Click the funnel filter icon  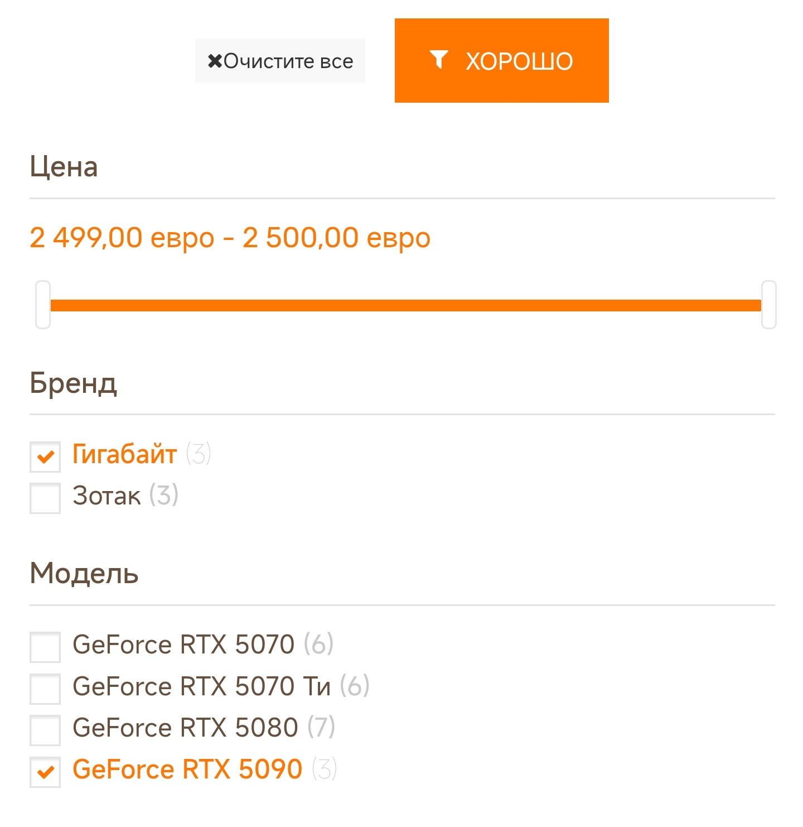(x=439, y=59)
